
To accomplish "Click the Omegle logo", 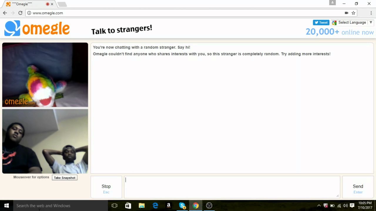I will tap(37, 28).
